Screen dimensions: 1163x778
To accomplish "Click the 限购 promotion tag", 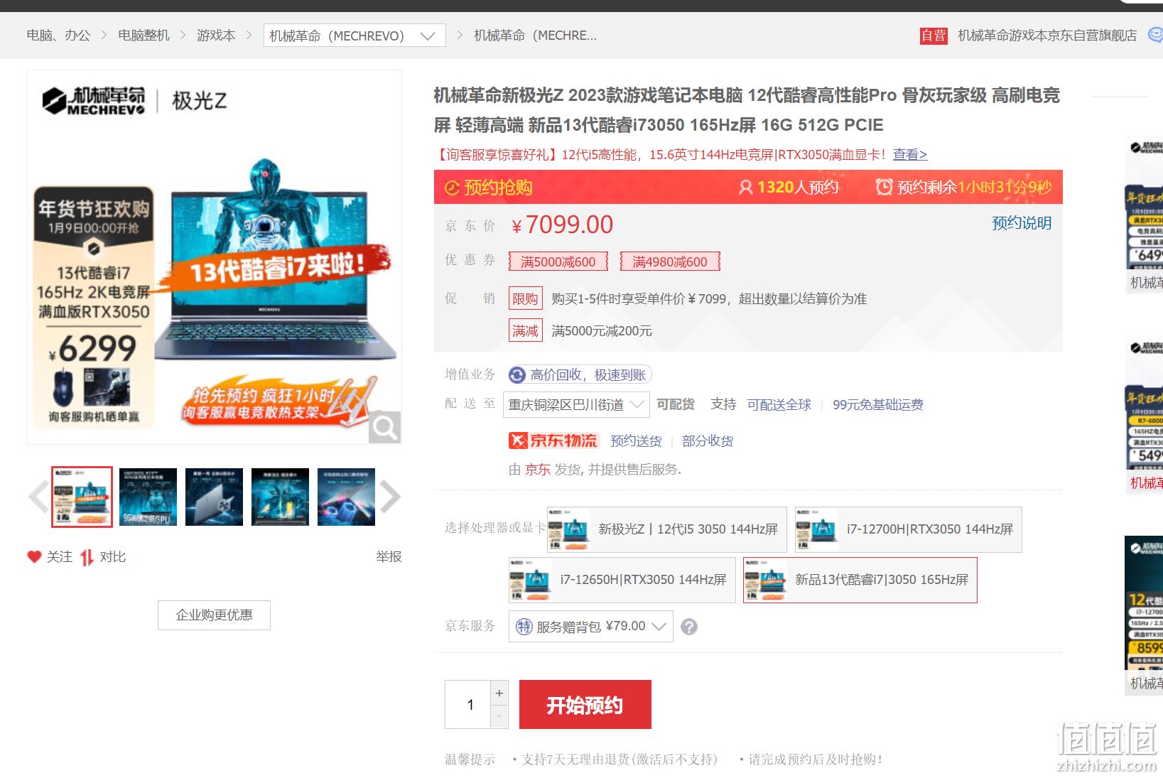I will [525, 298].
